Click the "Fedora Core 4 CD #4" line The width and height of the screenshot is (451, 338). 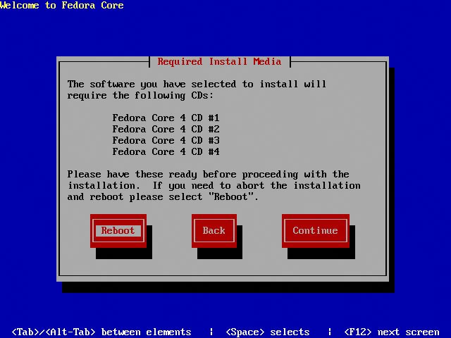(x=166, y=151)
